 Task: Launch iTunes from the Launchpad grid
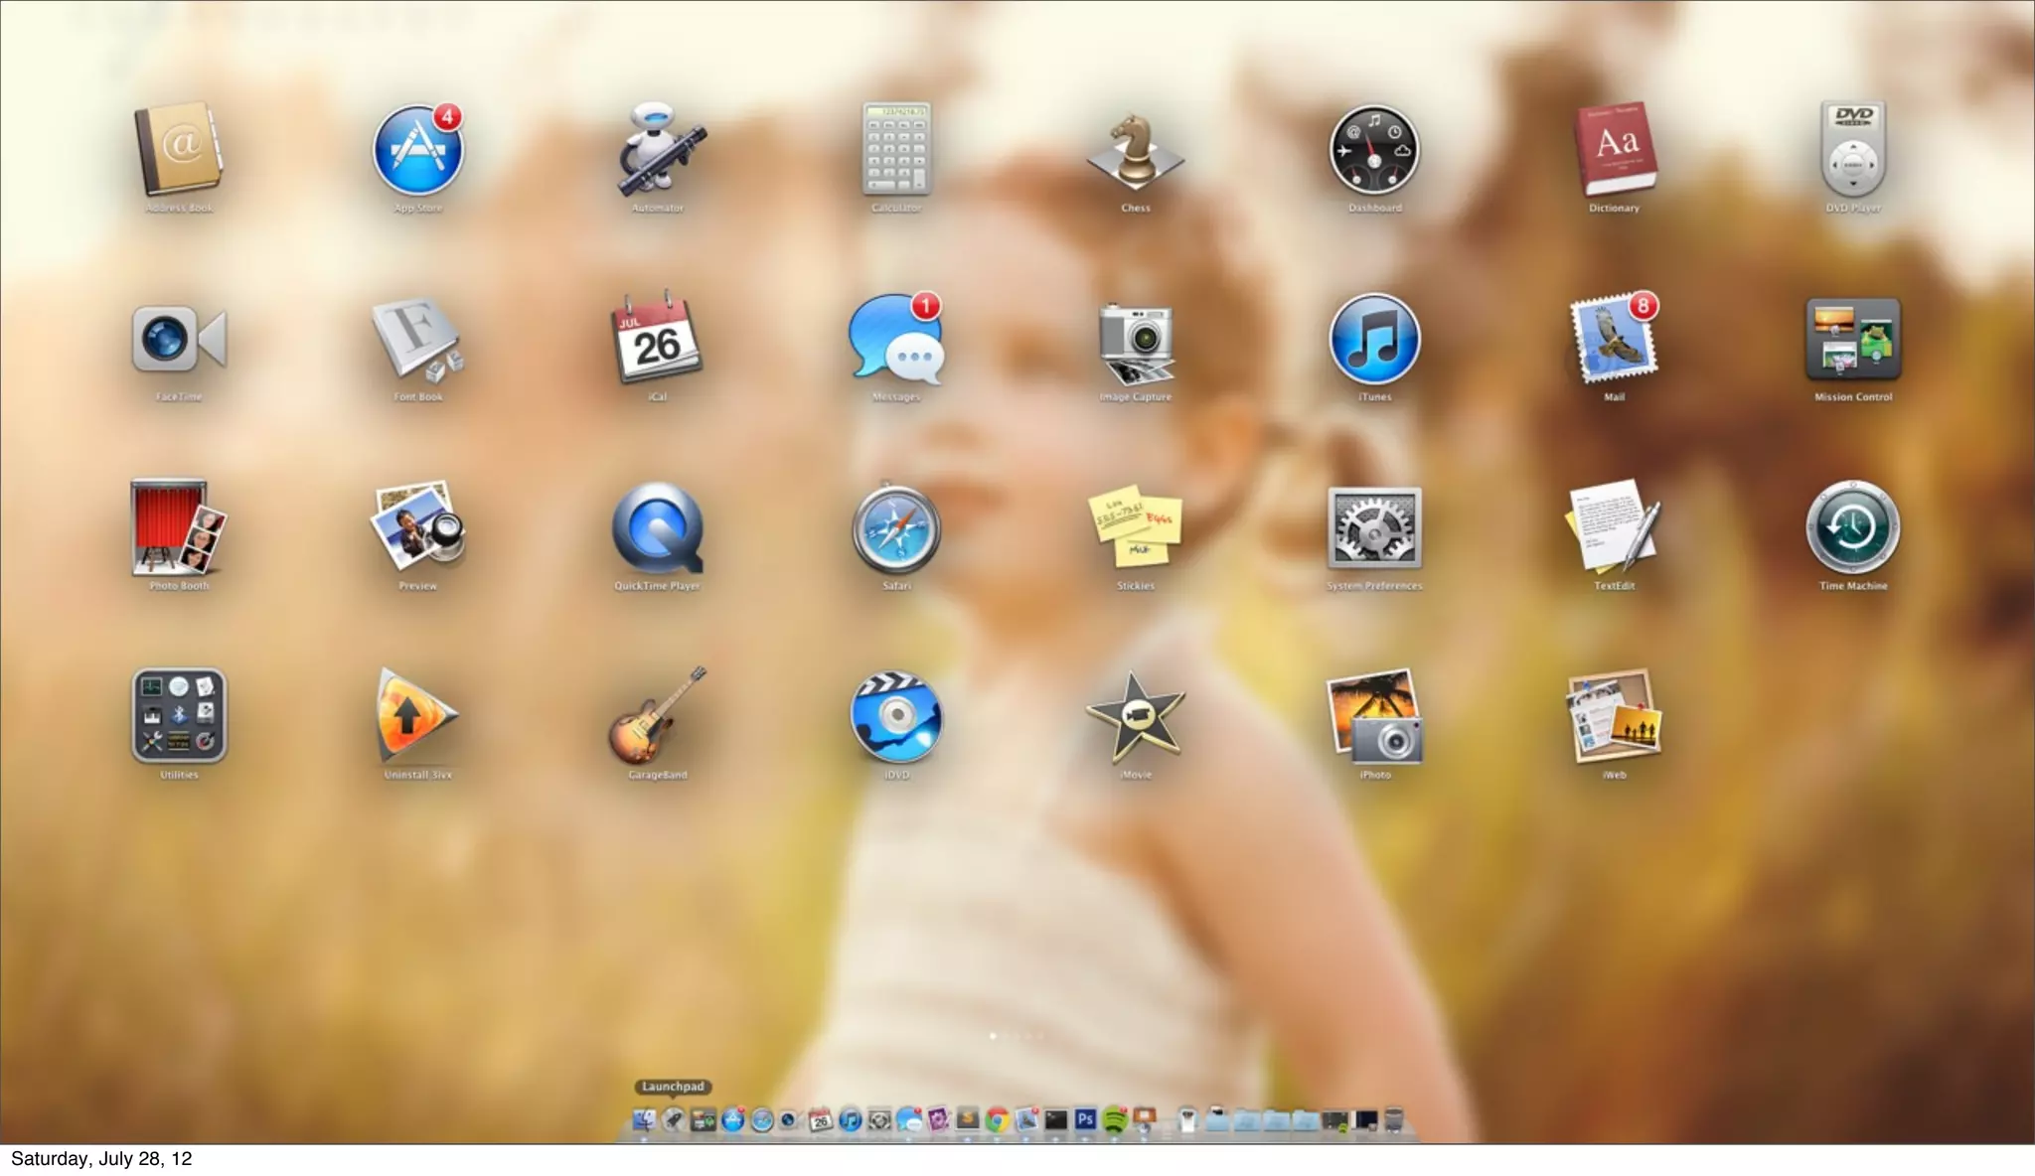point(1374,340)
